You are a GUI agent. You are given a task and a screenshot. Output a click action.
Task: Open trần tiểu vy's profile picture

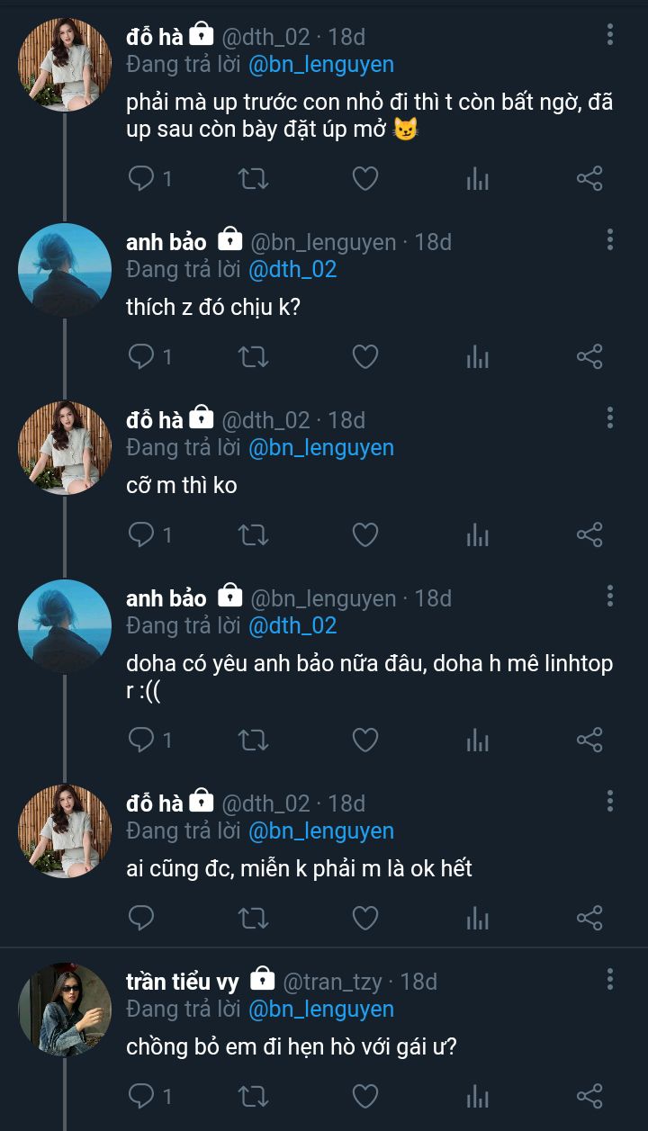[x=65, y=1009]
